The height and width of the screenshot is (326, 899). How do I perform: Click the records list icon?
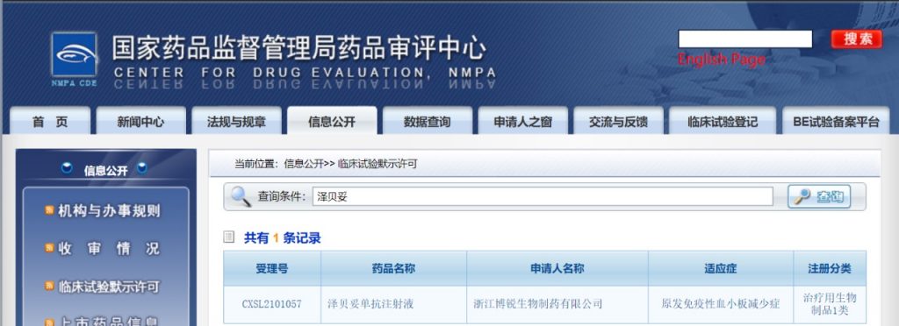point(229,237)
